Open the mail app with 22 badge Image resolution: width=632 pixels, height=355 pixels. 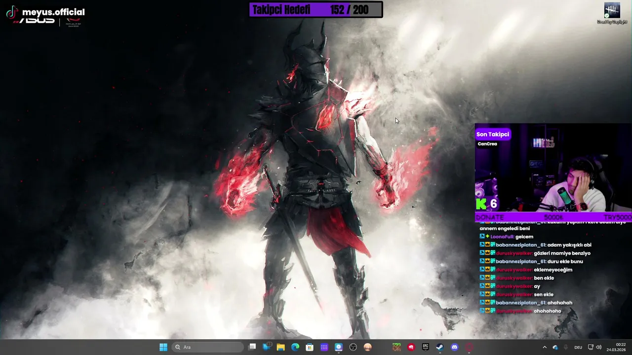coord(267,347)
